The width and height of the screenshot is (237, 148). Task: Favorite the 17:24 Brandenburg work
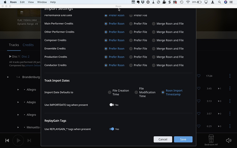click(199, 76)
